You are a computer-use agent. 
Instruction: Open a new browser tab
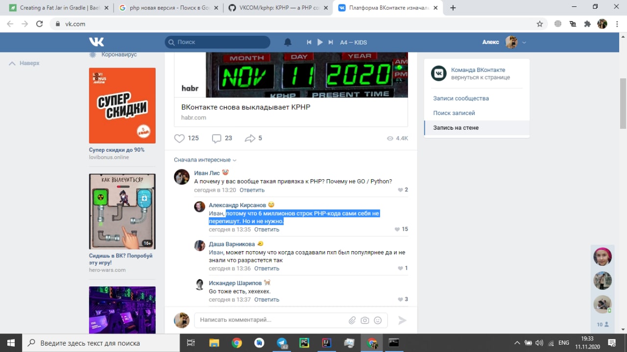click(453, 8)
